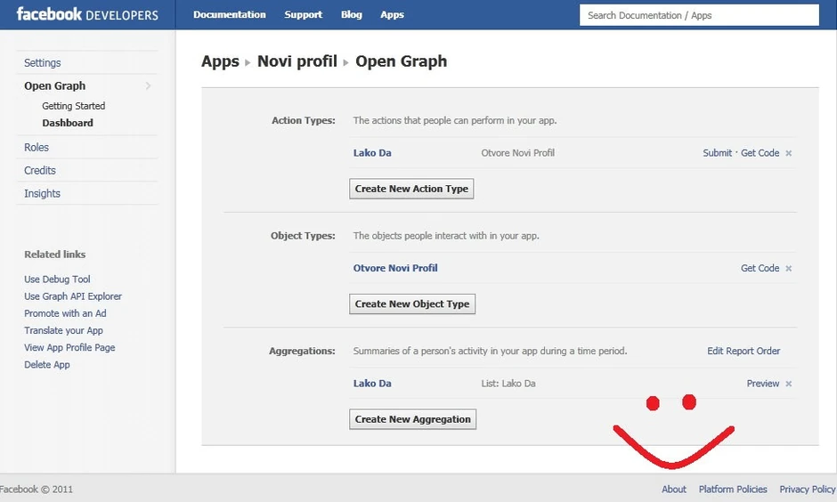Select Getting Started under Open Graph
837x502 pixels.
[74, 106]
